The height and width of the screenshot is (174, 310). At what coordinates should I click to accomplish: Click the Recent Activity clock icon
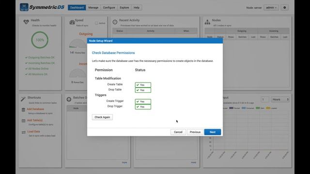tap(115, 22)
